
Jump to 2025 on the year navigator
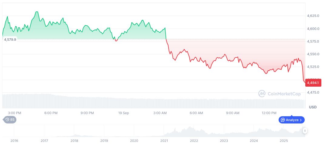[283, 141]
